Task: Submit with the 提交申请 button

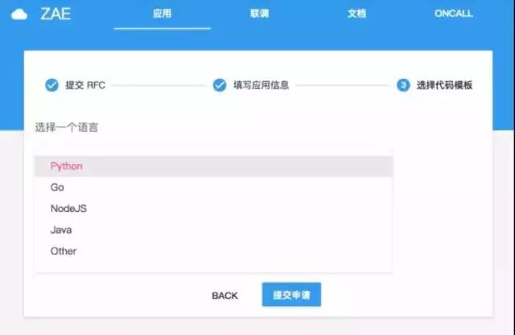Action: pos(291,295)
